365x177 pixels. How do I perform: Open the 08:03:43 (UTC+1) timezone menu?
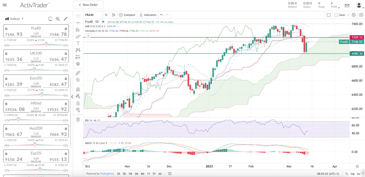[328, 174]
